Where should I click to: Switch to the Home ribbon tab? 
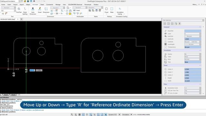click(x=3, y=5)
